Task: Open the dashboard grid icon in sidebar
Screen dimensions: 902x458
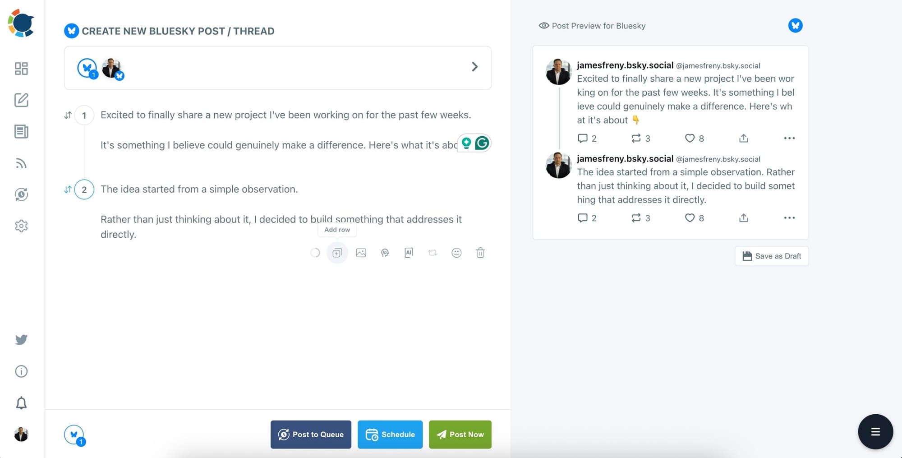Action: click(x=21, y=69)
